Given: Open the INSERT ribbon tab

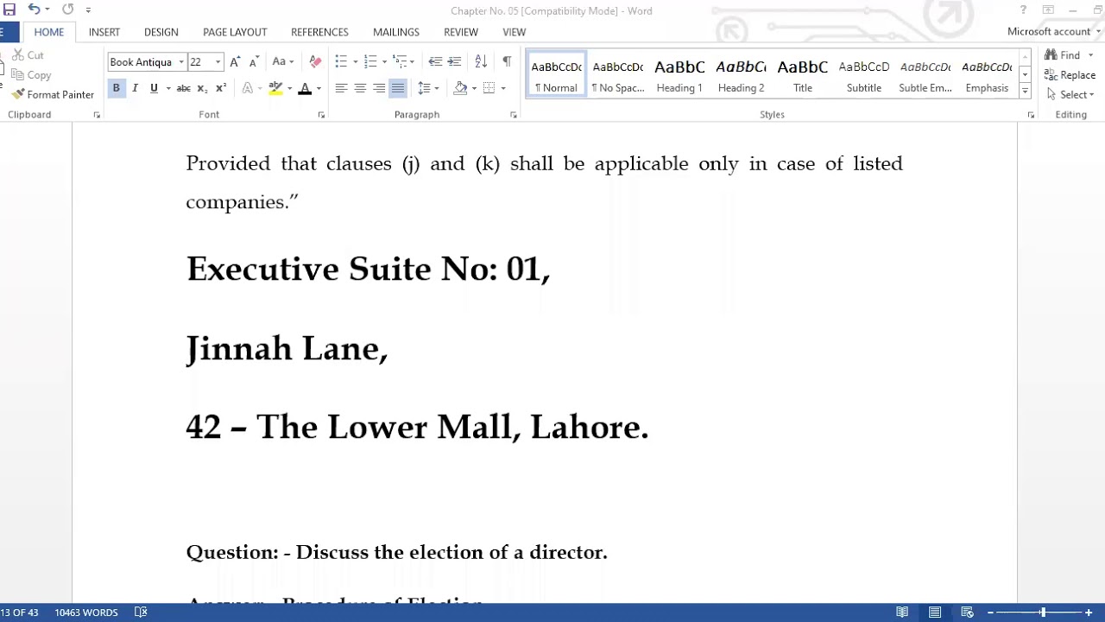Looking at the screenshot, I should (104, 32).
